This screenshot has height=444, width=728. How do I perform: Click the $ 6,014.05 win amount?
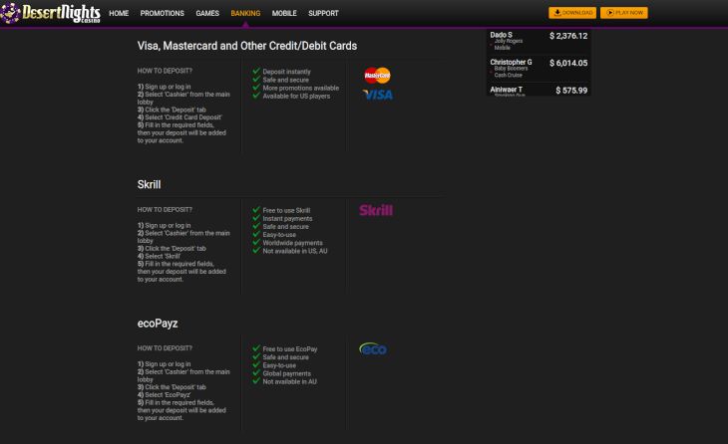tap(568, 63)
